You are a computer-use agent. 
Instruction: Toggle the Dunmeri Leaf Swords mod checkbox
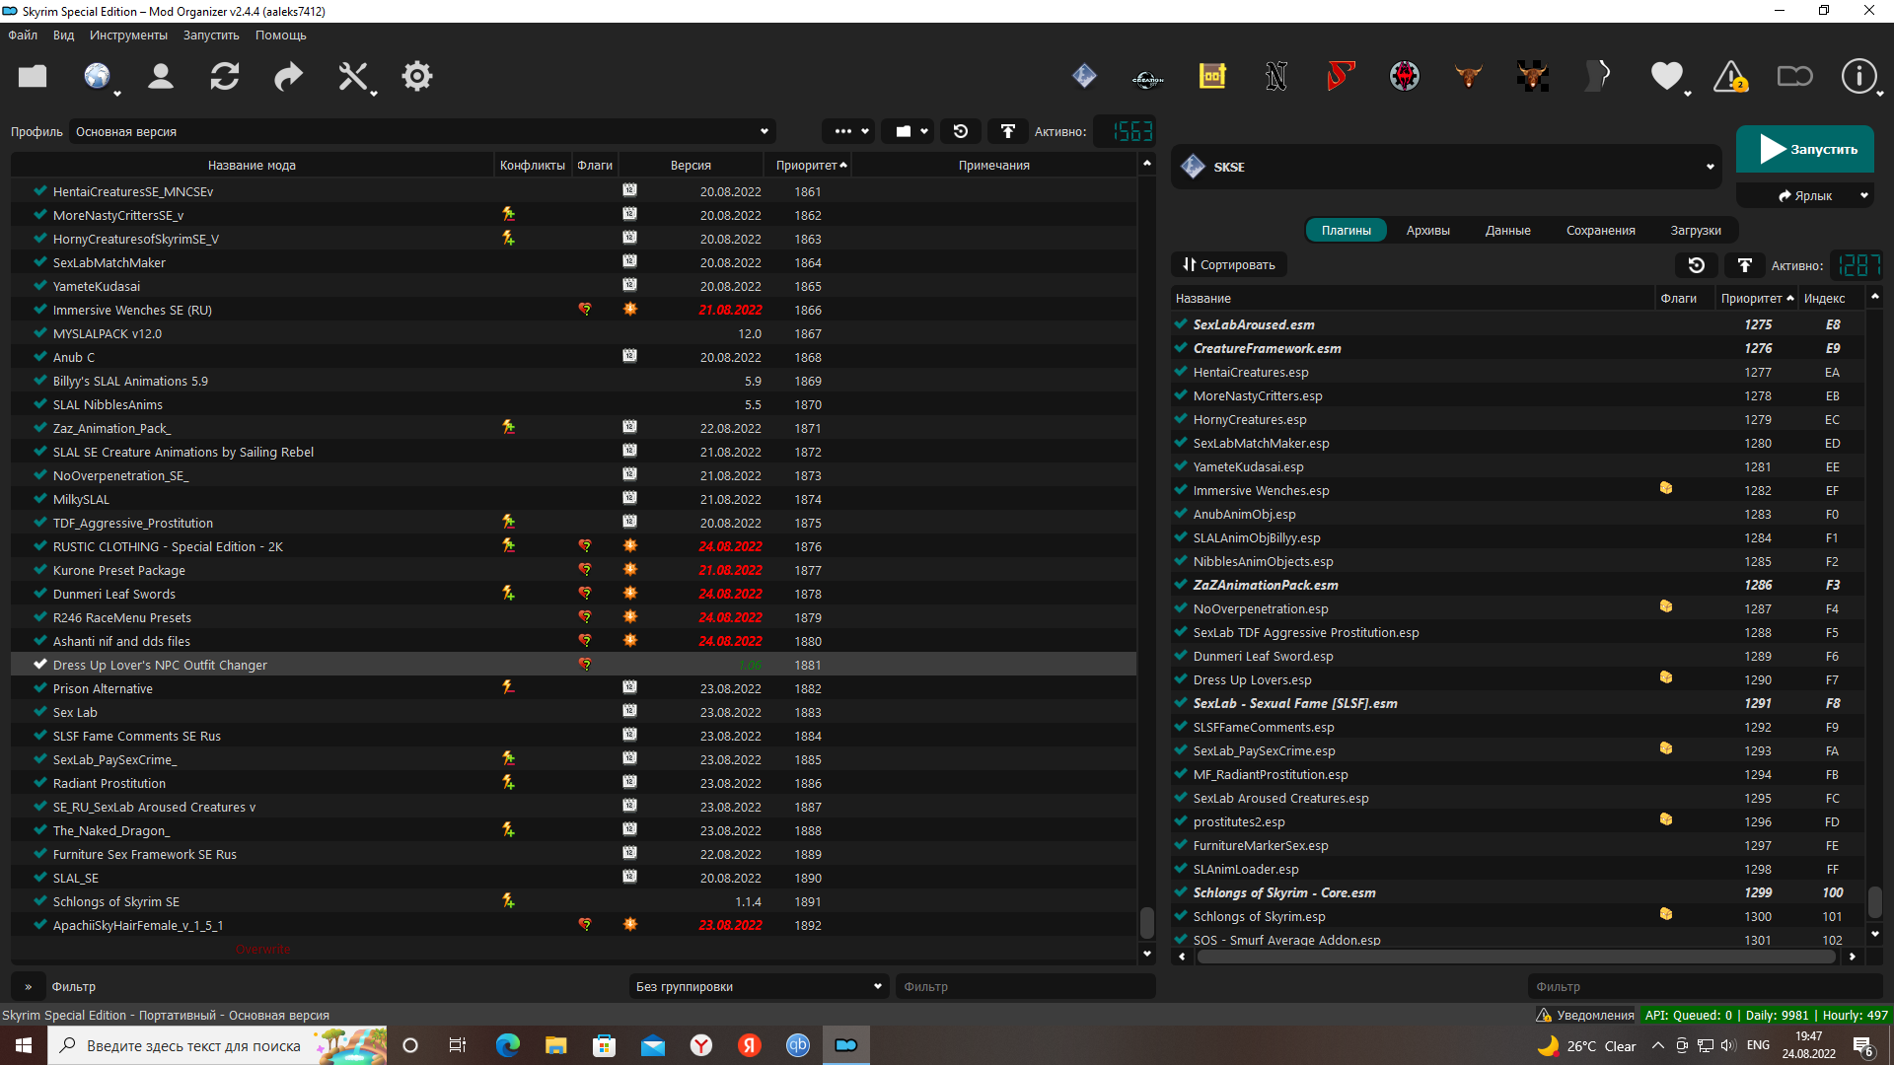(40, 594)
